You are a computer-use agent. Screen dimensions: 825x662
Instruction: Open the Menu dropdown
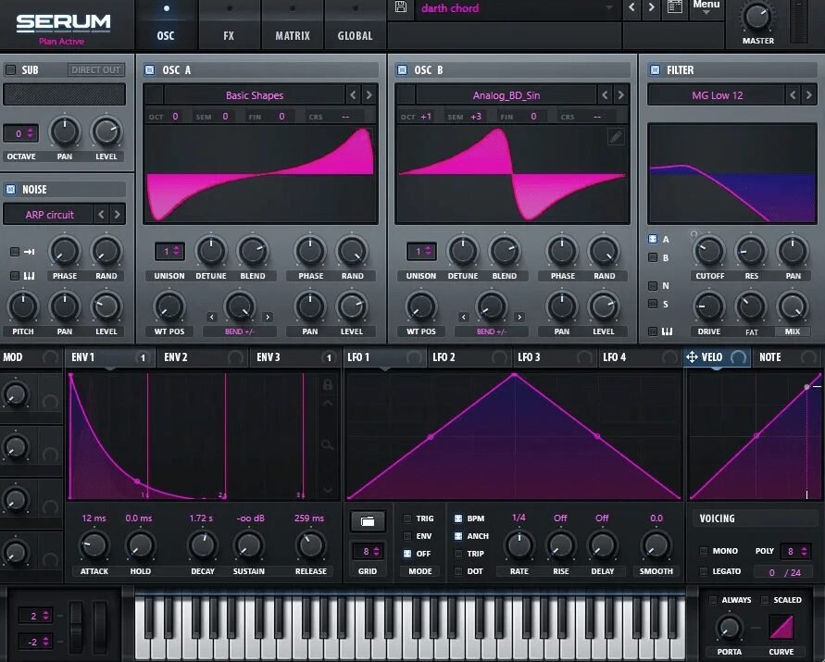(706, 6)
